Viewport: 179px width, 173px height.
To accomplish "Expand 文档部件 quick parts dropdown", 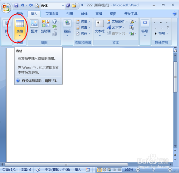I will 127,21.
